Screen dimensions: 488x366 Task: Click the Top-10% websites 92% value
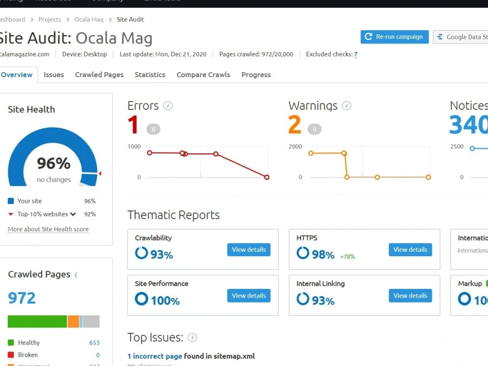coord(90,214)
